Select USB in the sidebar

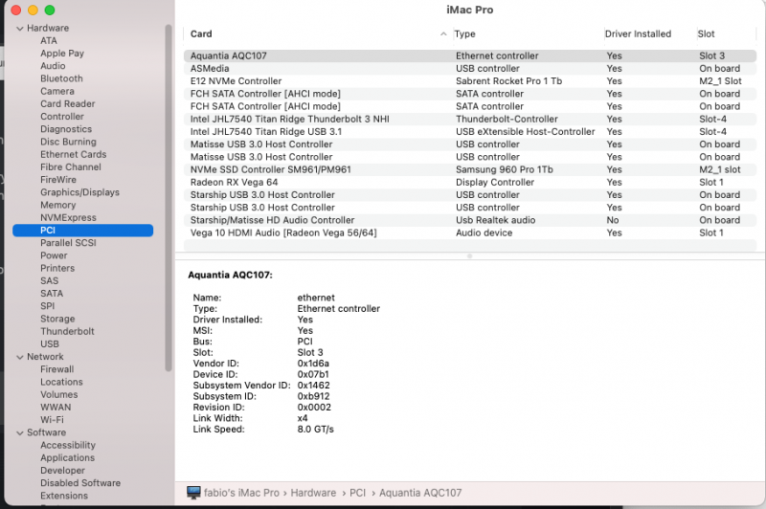coord(50,344)
